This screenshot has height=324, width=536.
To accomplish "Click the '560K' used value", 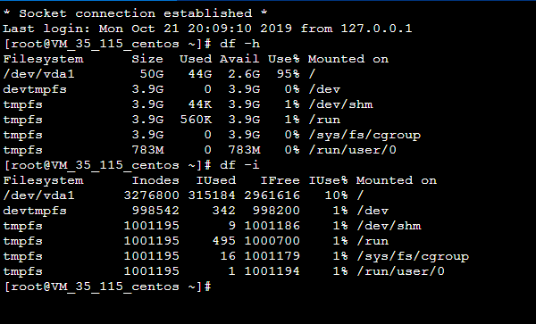I will 196,120.
